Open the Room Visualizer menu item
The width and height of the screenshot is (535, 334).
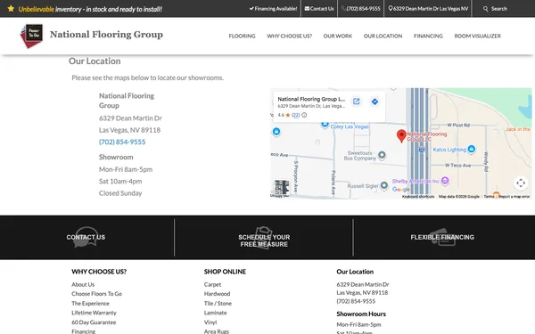477,36
